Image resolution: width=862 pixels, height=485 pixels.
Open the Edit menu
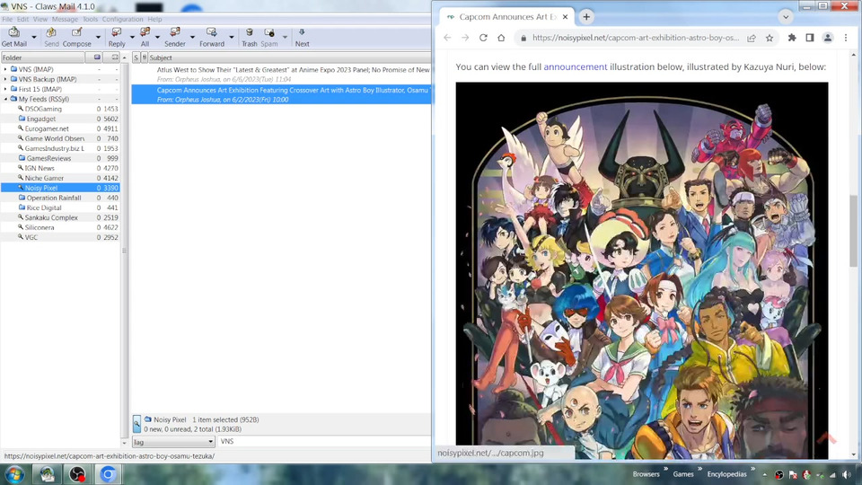(22, 19)
